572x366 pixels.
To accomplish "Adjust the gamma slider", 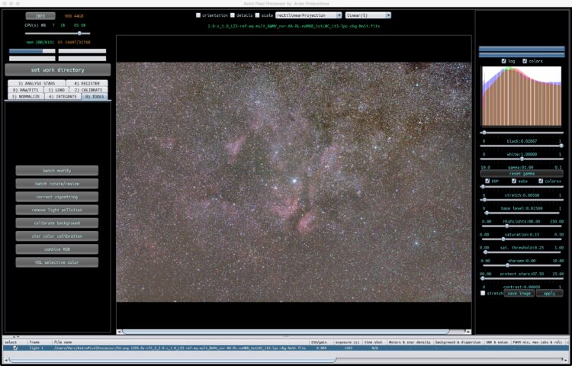I will (x=522, y=159).
